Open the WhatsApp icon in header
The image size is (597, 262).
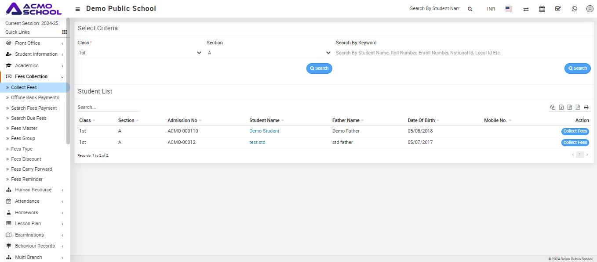pos(574,9)
